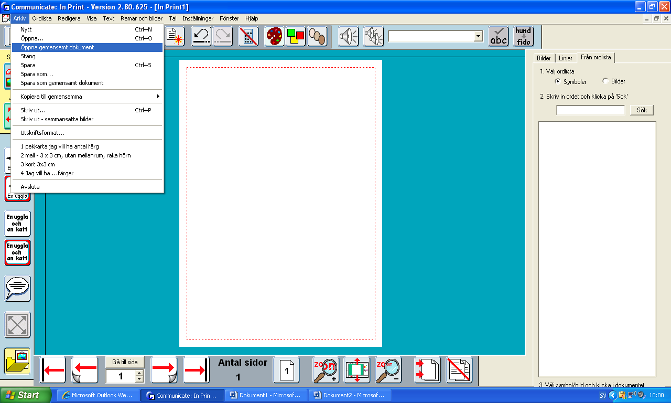Click the red-bordered 'En uggla och en katt' button
Image resolution: width=671 pixels, height=403 pixels.
(18, 253)
